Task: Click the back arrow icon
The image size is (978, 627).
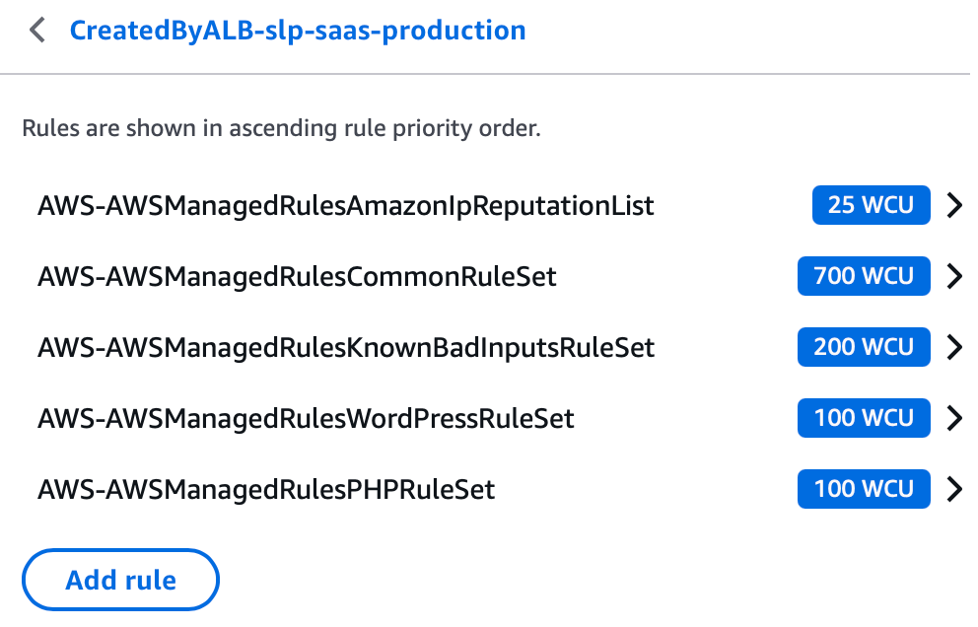Action: point(37,31)
